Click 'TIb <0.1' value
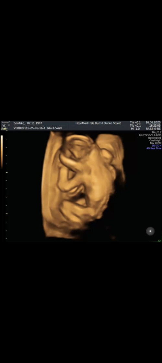The height and width of the screenshot is (363, 162). point(135,125)
